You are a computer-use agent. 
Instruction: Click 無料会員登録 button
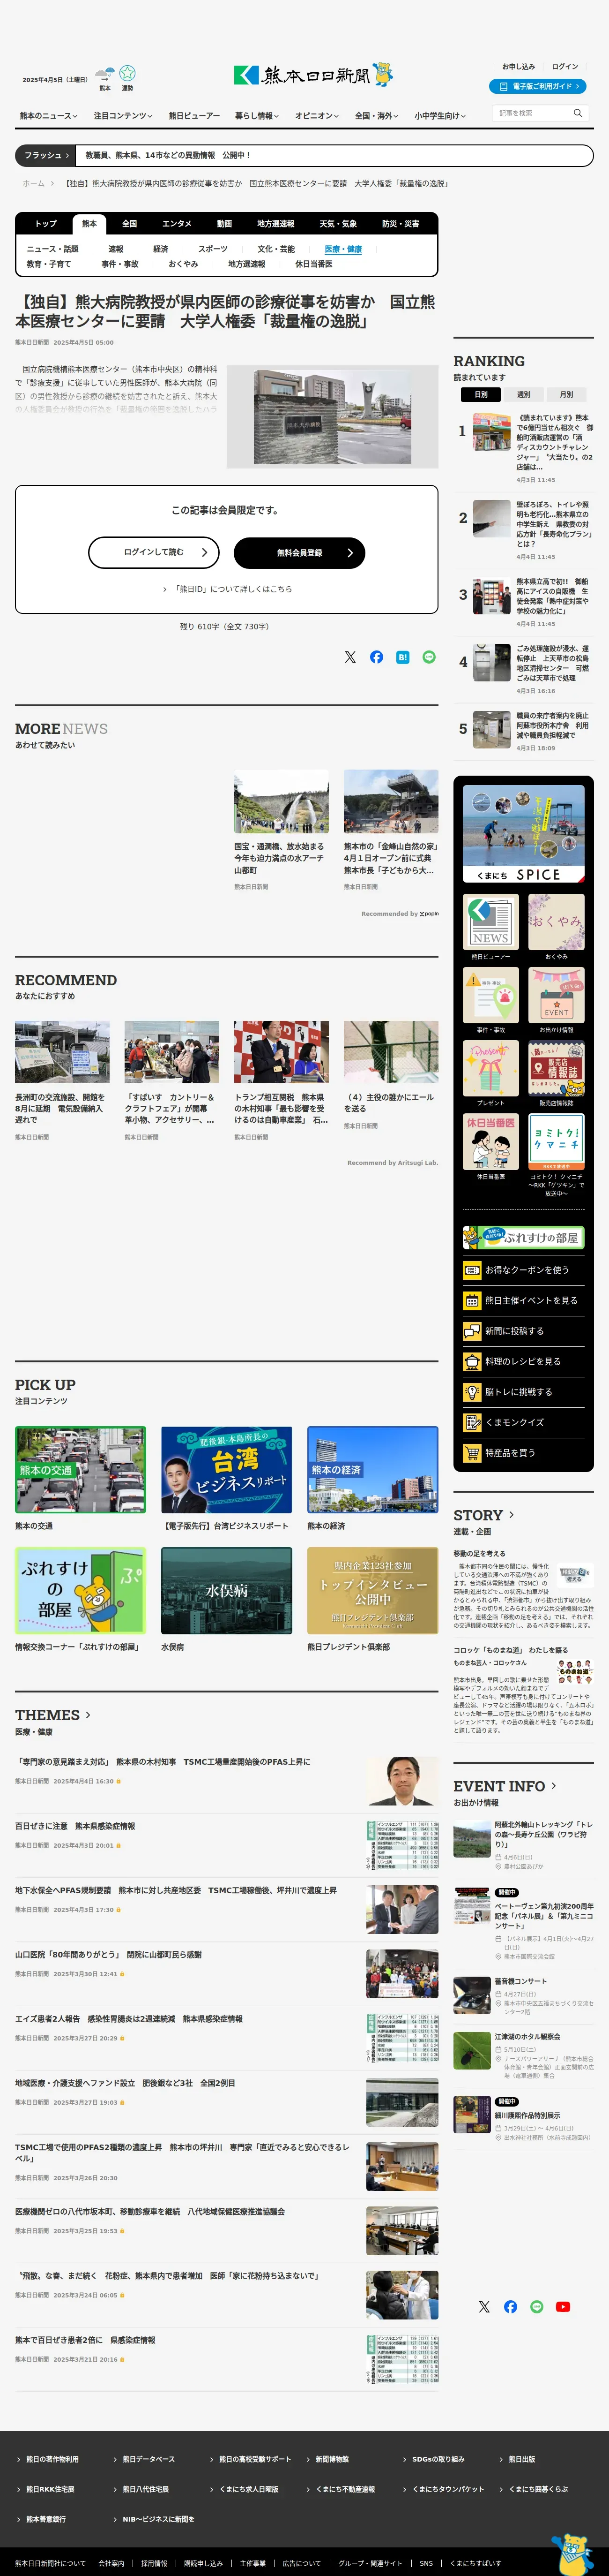point(299,552)
